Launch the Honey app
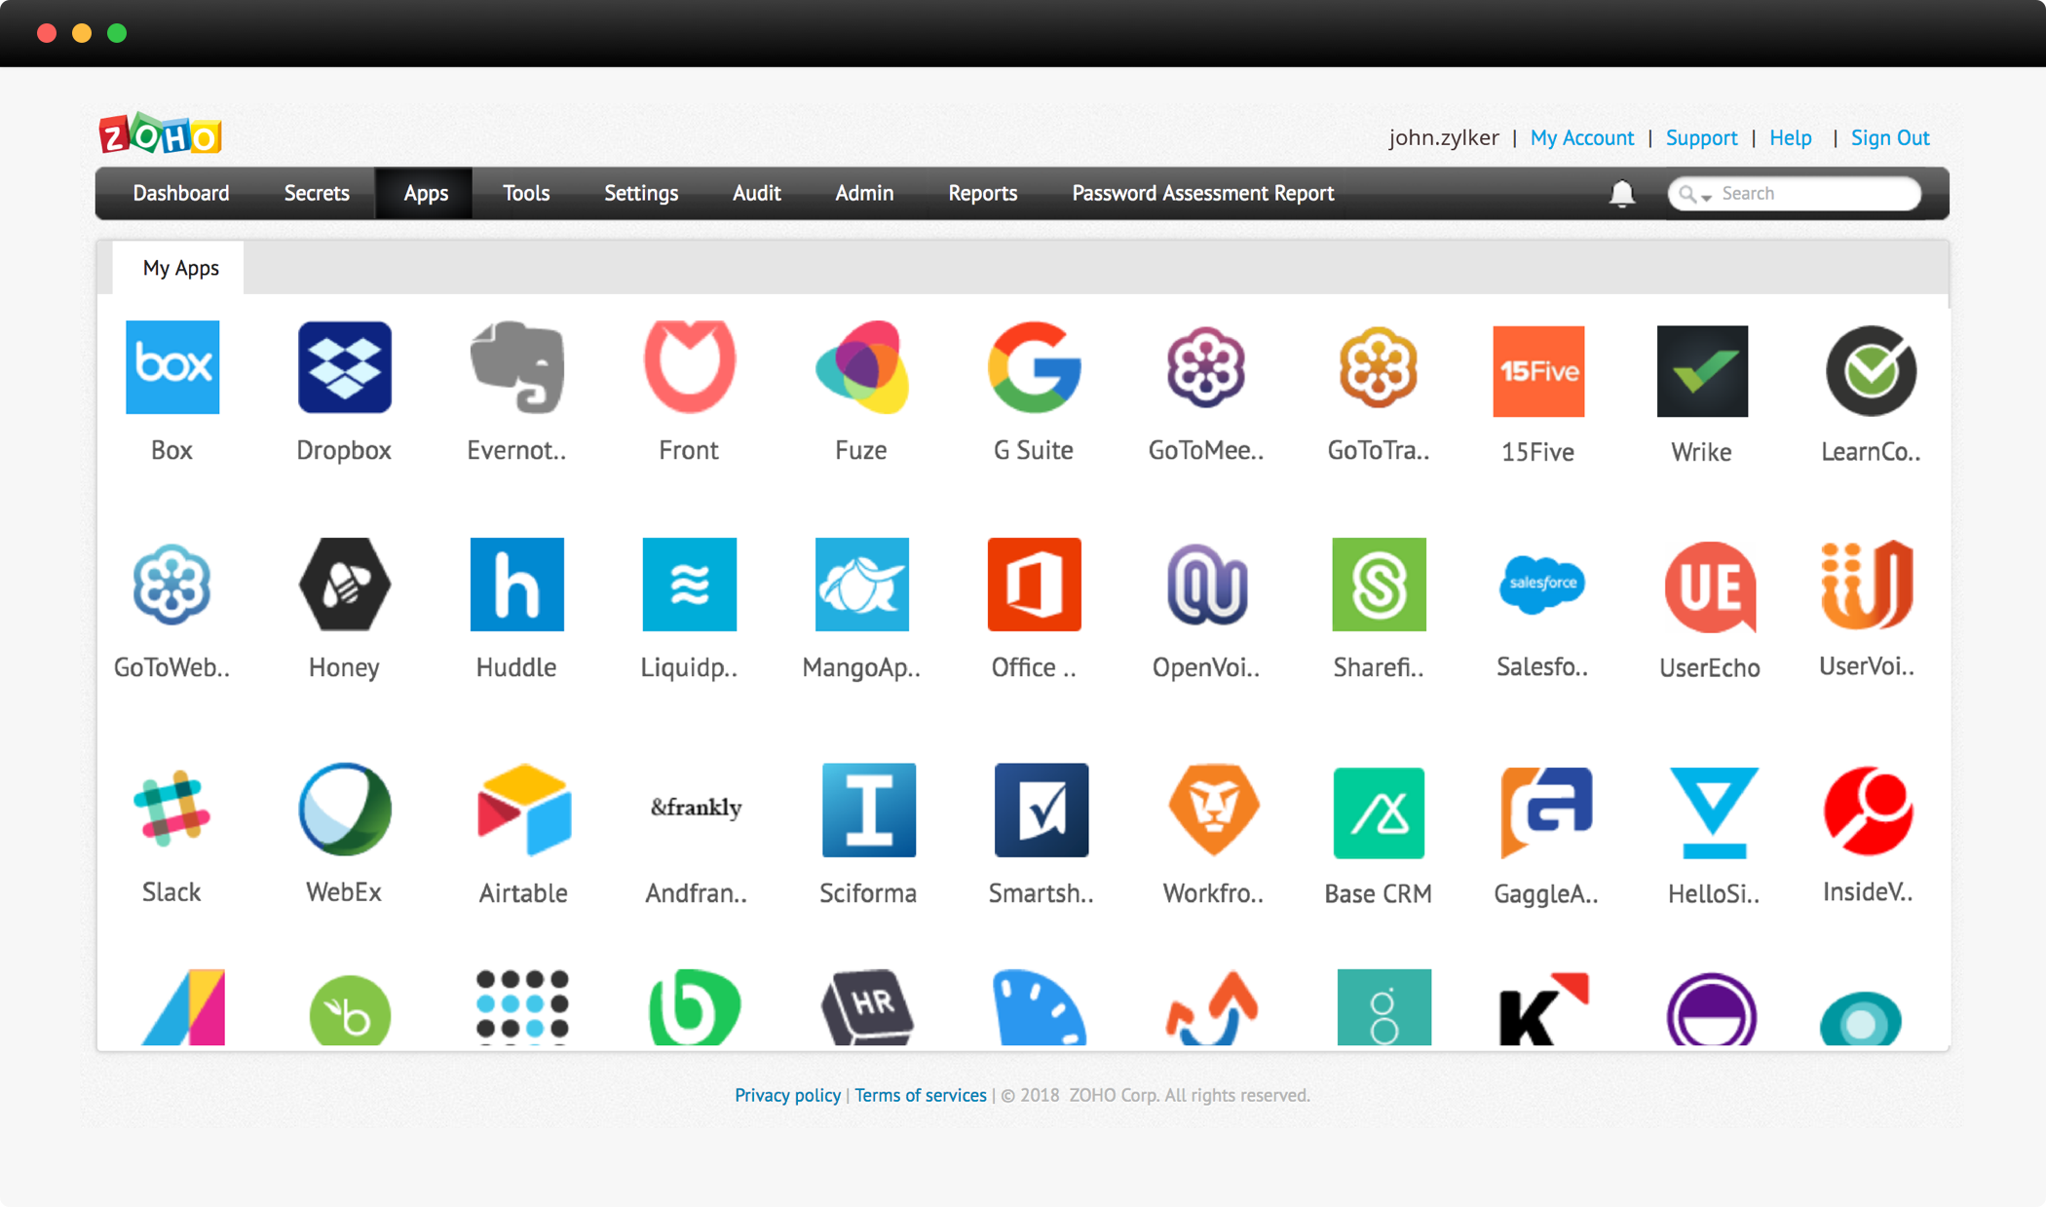This screenshot has width=2046, height=1208. coord(345,585)
